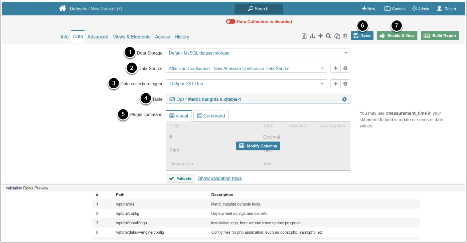Screen dimensions: 467x243
Task: Click the plus icon beside hierarchy icon
Action: (320, 36)
